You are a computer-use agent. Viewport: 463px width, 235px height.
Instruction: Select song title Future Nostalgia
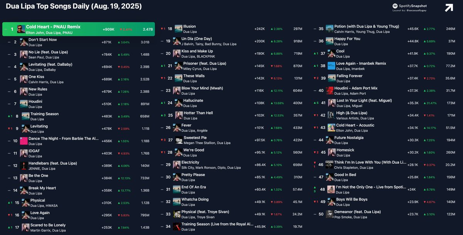click(x=349, y=137)
